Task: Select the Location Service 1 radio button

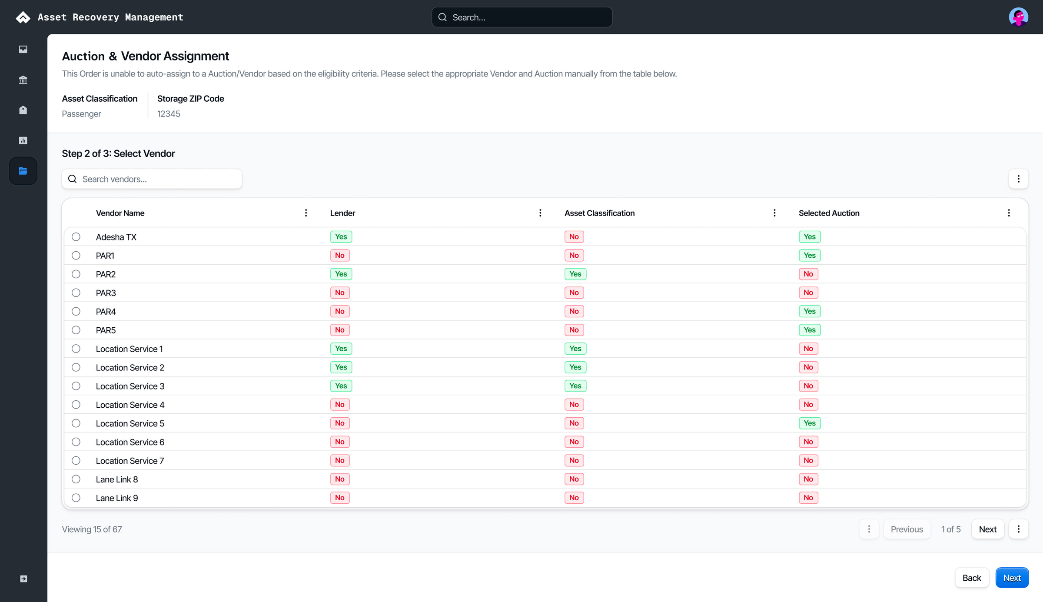Action: [x=76, y=349]
